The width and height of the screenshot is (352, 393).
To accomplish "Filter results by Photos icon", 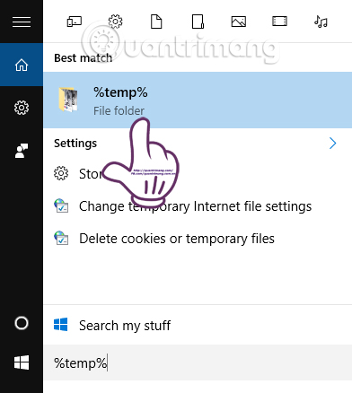I will pos(239,22).
